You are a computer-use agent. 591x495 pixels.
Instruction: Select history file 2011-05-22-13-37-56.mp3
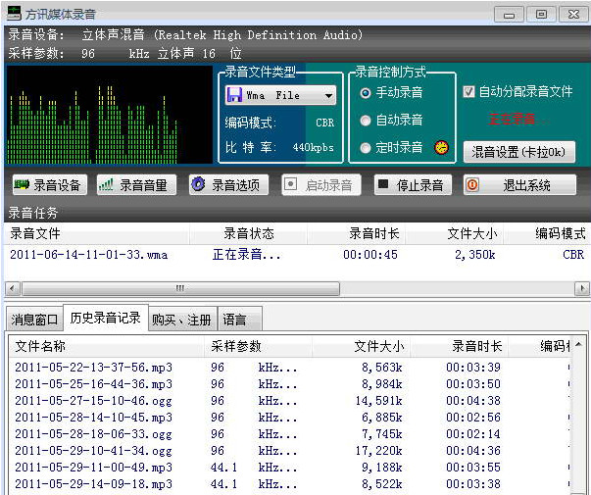93,368
